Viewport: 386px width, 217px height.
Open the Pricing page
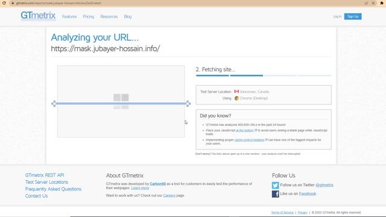pos(89,16)
